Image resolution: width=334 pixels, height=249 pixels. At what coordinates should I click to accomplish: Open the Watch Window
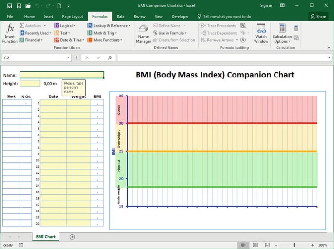point(261,33)
